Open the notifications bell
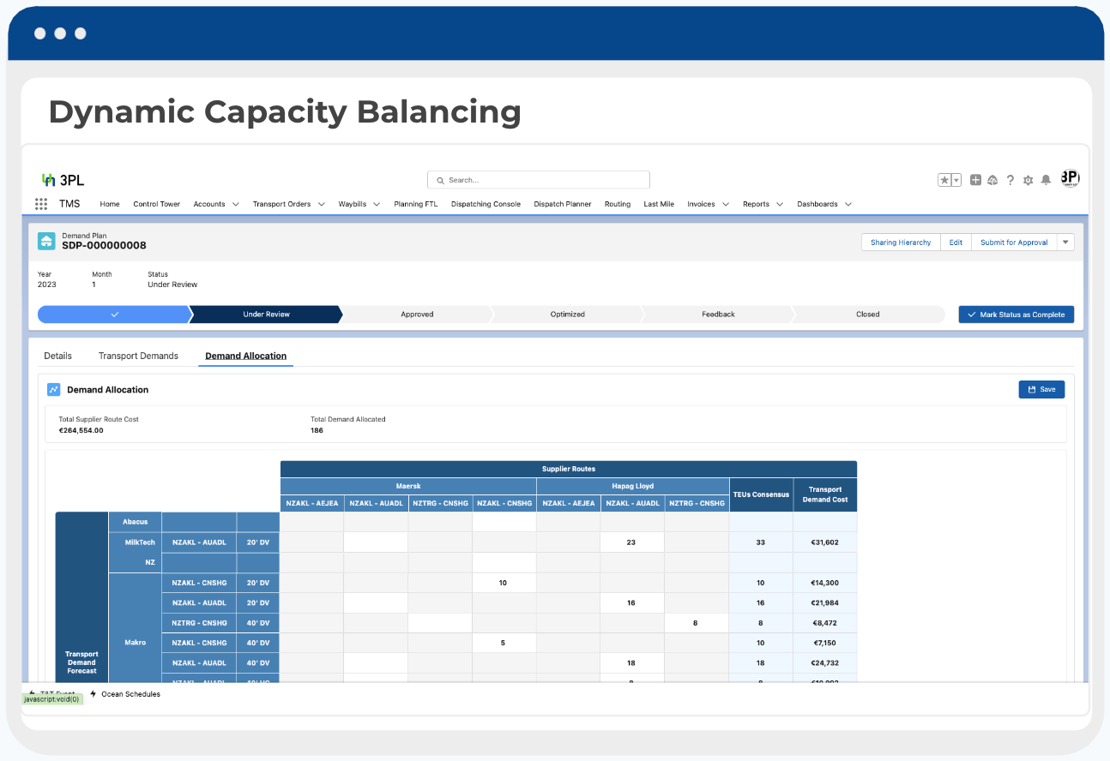Image resolution: width=1110 pixels, height=761 pixels. [1046, 180]
